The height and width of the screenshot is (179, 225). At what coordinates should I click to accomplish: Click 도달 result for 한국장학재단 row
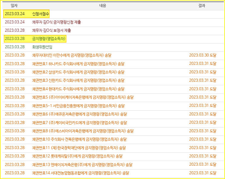pyautogui.click(x=202, y=148)
